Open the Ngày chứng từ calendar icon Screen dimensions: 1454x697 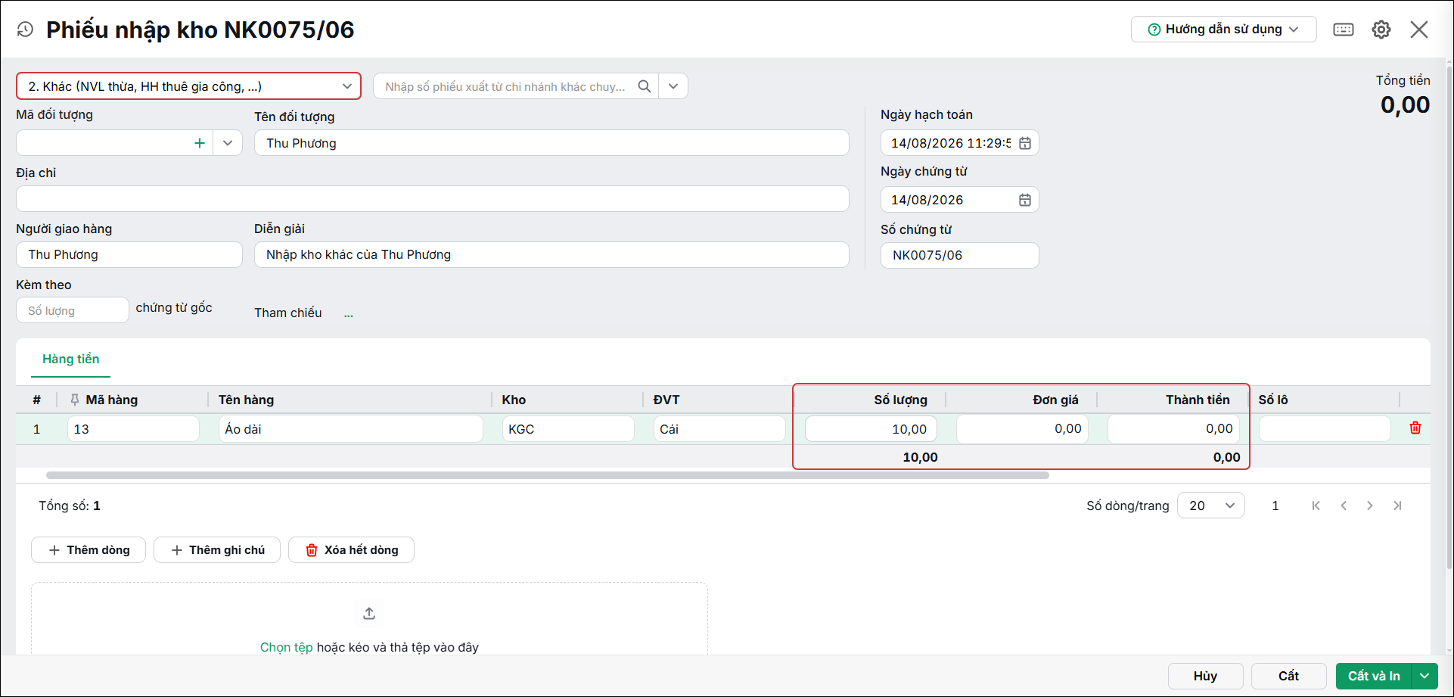(1025, 200)
